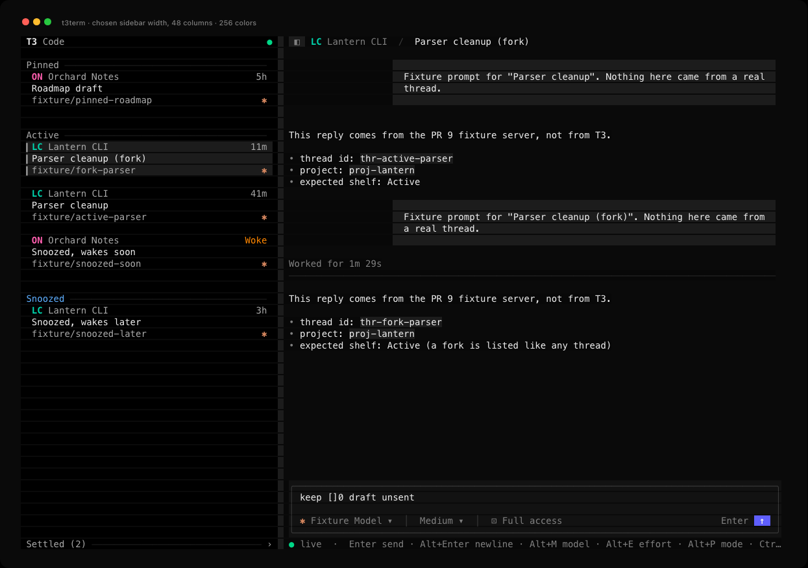This screenshot has height=568, width=808.
Task: Click the Alt+M model shortcut hint
Action: tap(559, 544)
